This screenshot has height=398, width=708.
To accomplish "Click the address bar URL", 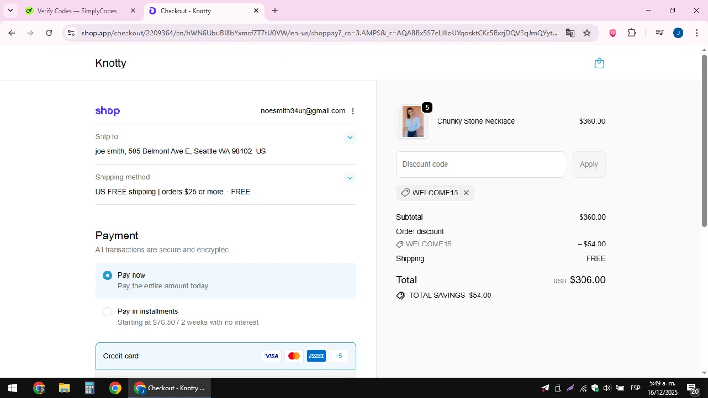I will tap(320, 33).
